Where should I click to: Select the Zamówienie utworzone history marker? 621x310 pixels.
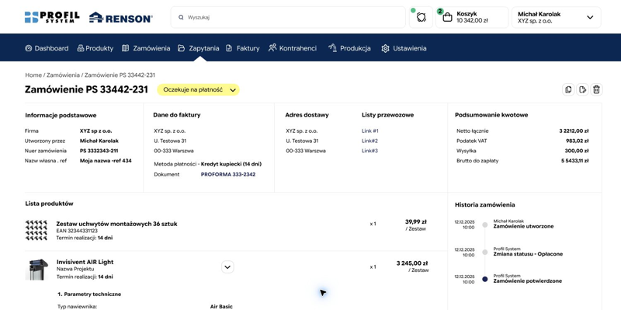(484, 225)
